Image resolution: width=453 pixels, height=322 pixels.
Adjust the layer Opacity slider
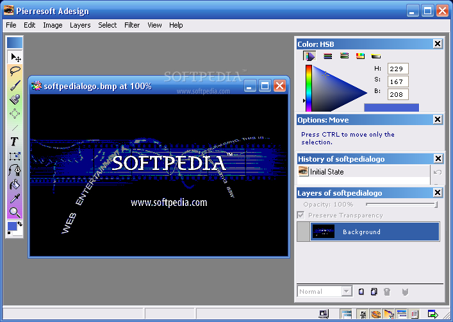point(402,205)
